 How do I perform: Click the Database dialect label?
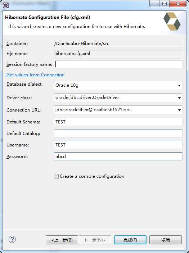coord(24,84)
